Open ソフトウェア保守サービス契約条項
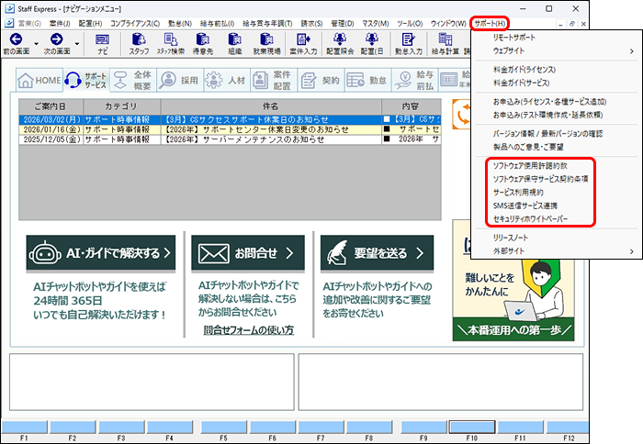The image size is (643, 444). pyautogui.click(x=541, y=179)
